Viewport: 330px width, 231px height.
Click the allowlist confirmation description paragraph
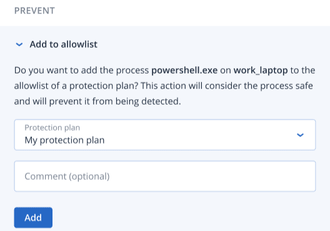pos(164,86)
